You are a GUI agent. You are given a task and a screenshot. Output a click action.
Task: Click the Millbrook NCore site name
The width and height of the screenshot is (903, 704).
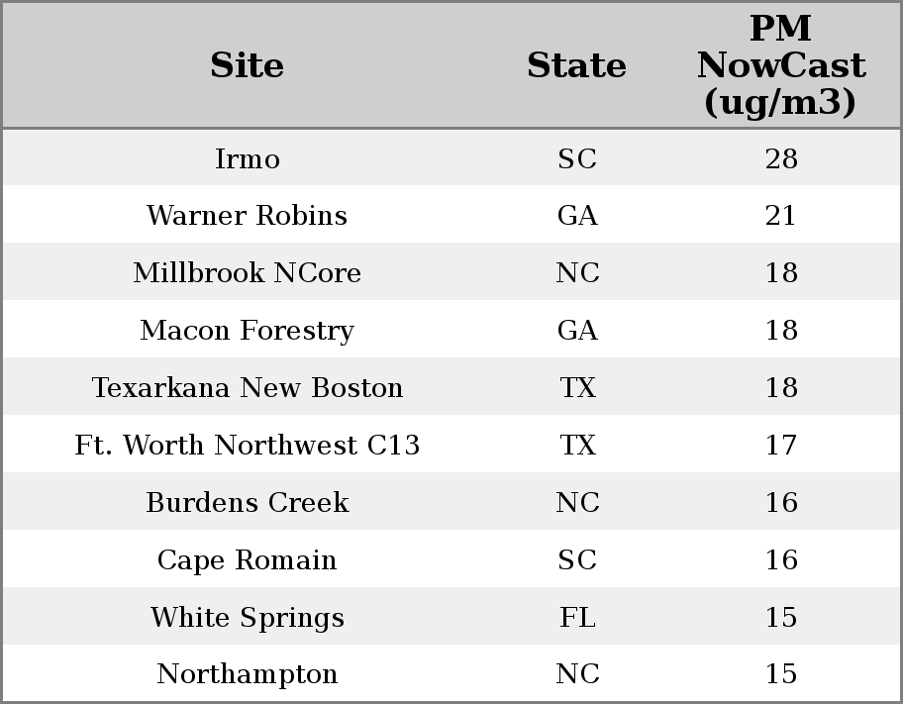click(247, 273)
